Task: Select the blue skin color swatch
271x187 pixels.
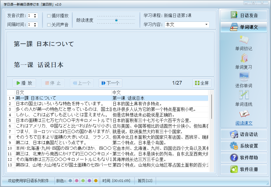Action: tap(70, 181)
